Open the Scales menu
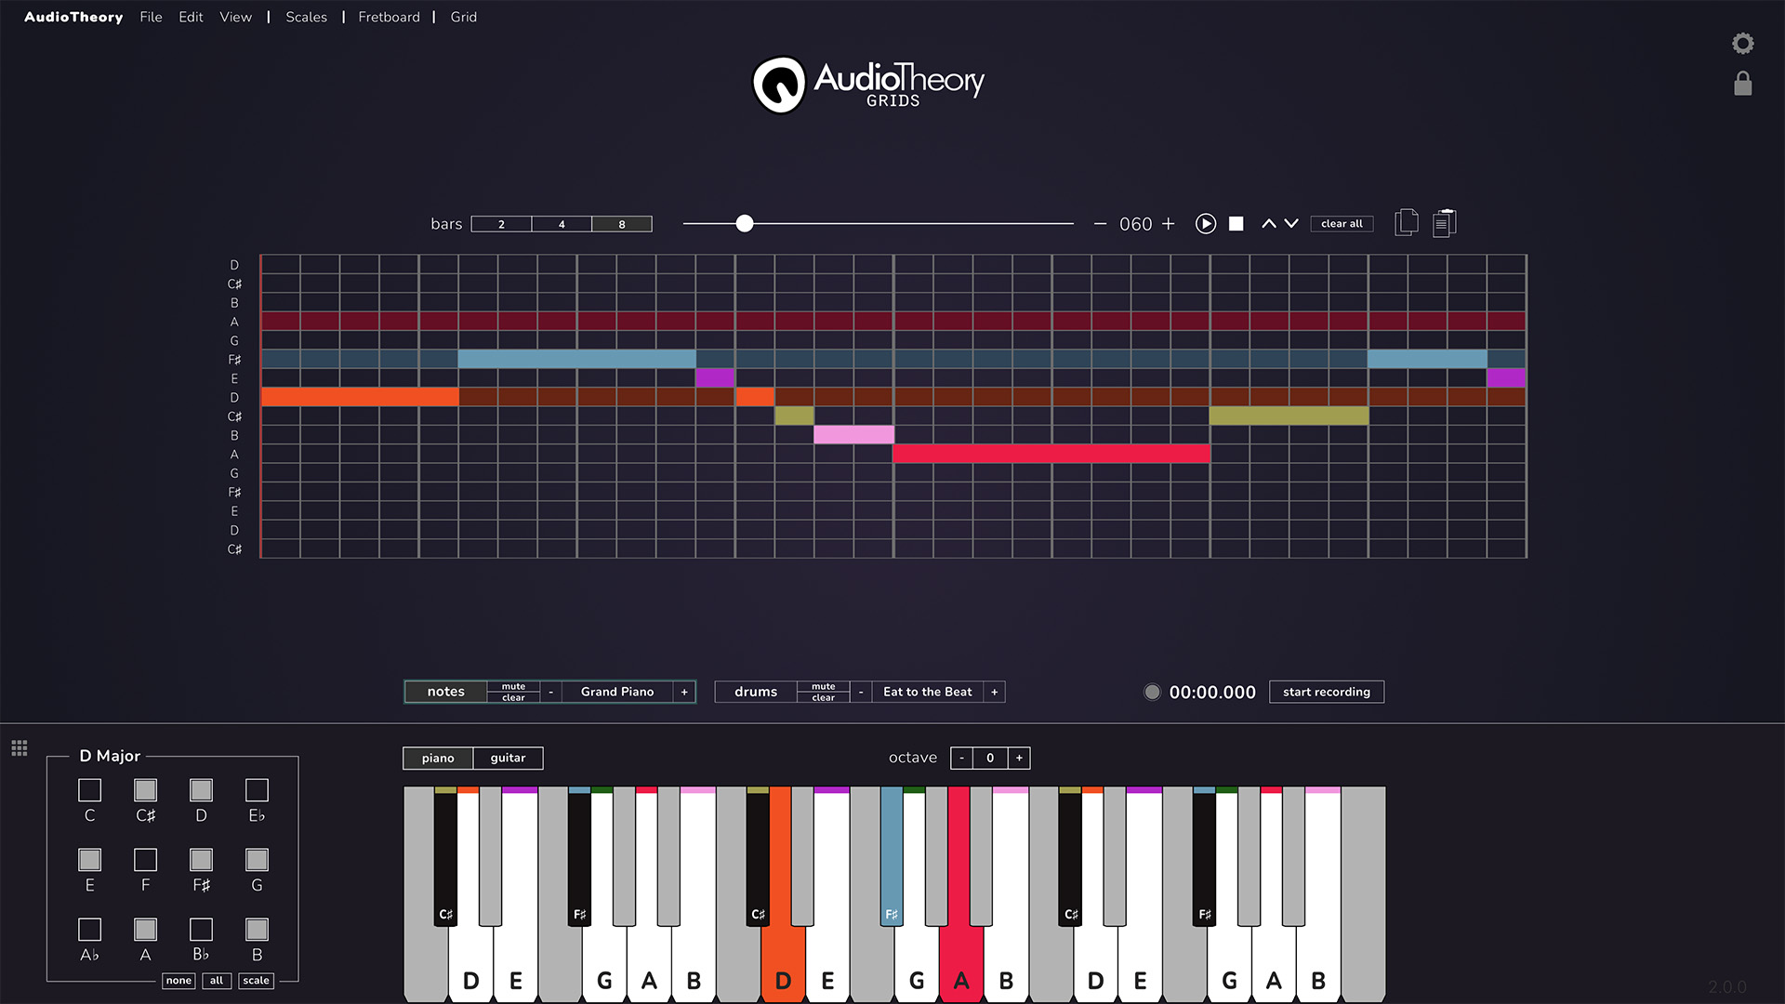This screenshot has height=1004, width=1785. (x=306, y=17)
